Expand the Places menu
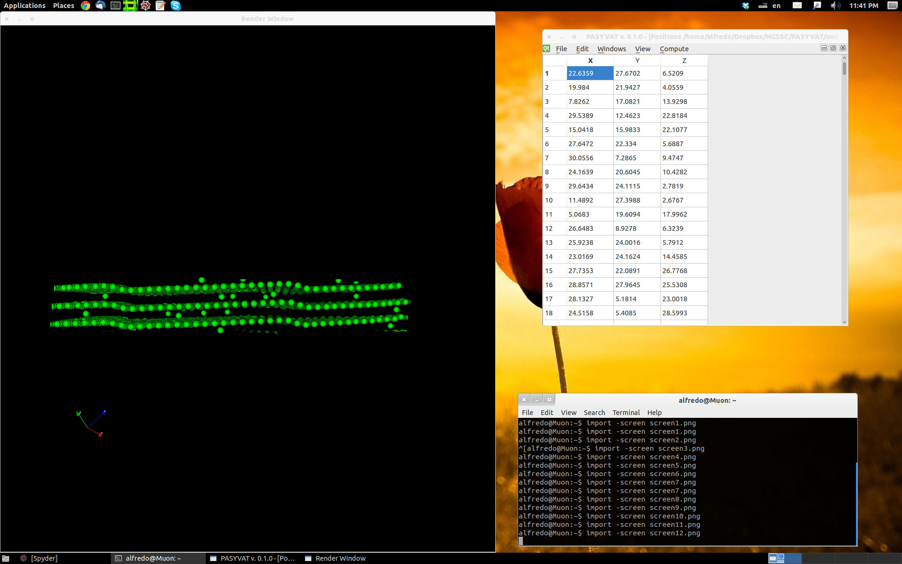 pyautogui.click(x=63, y=6)
